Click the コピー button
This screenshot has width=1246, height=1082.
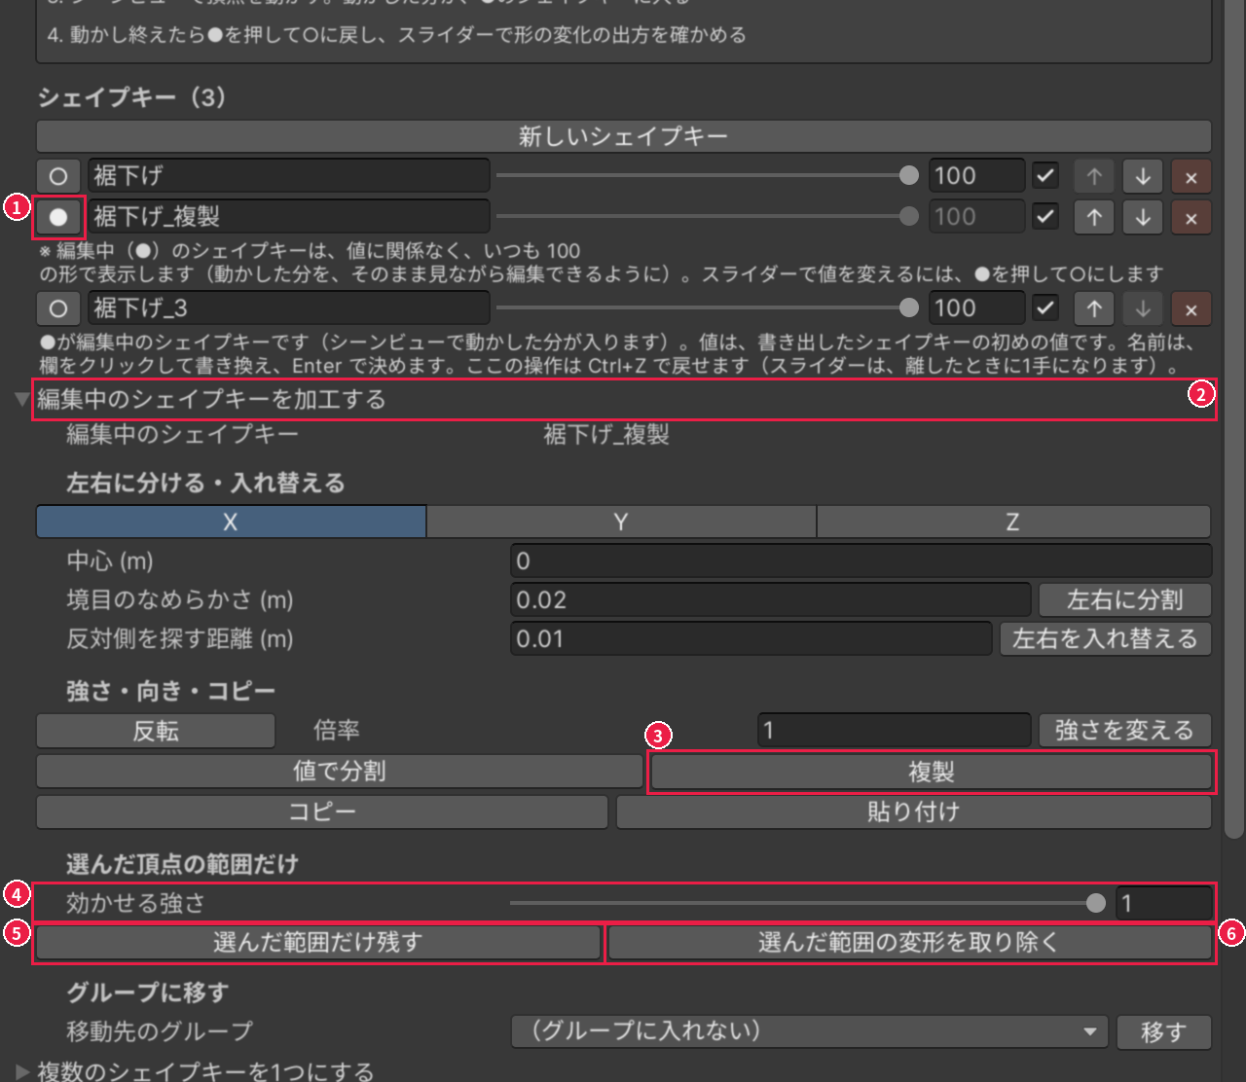(322, 812)
